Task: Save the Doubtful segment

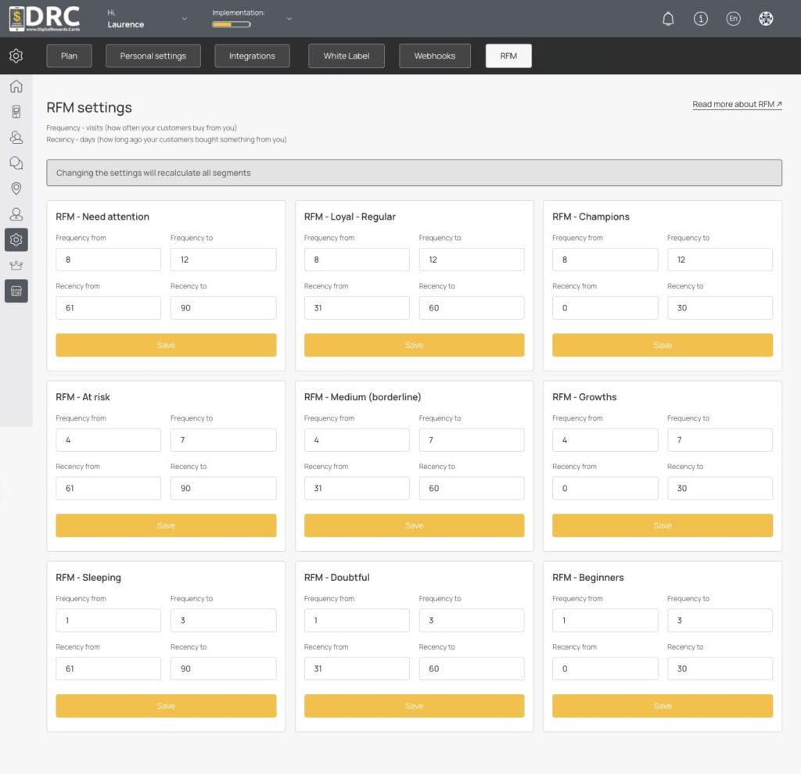Action: tap(415, 705)
